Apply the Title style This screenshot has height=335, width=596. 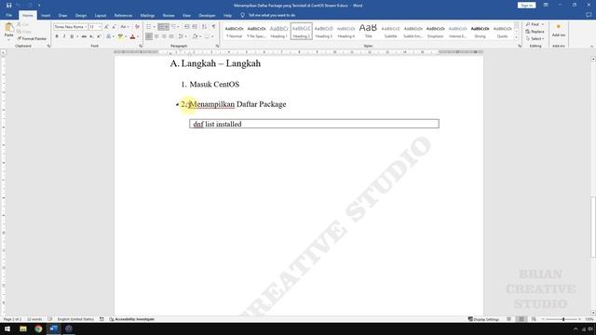[368, 31]
